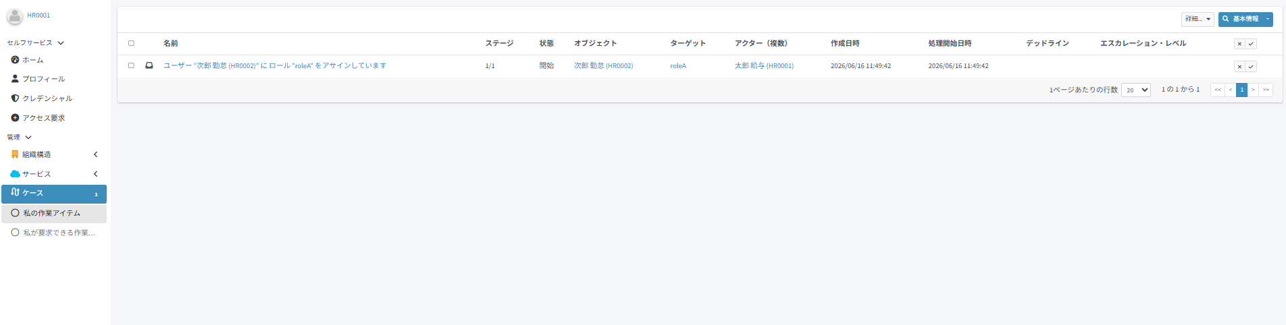
Task: Sort by the 名前 column header
Action: [x=171, y=43]
